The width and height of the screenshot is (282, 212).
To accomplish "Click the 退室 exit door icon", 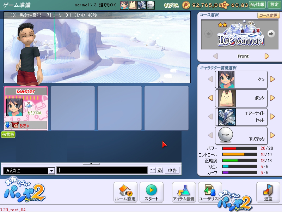I will tap(268, 192).
